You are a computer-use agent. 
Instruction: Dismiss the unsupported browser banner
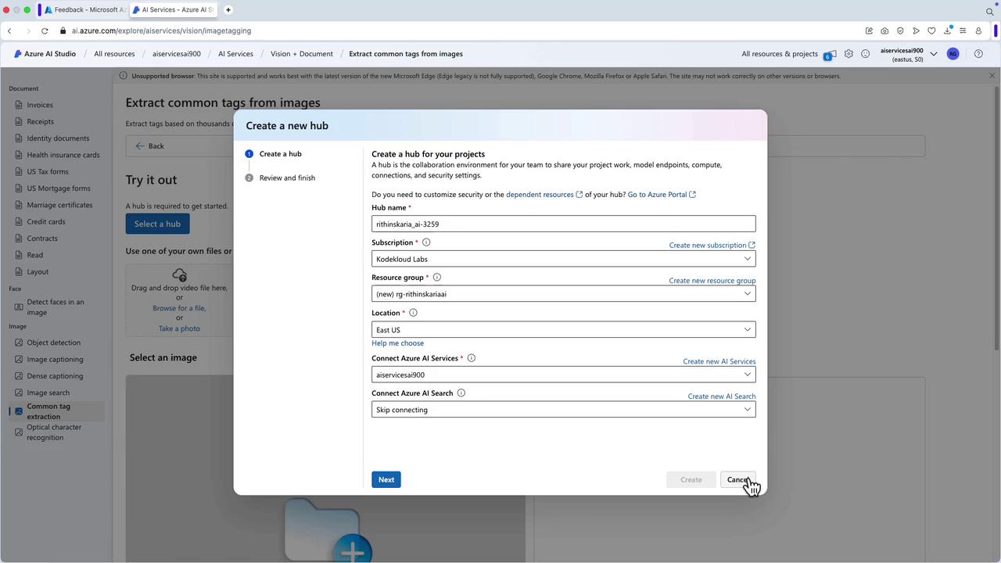[992, 76]
